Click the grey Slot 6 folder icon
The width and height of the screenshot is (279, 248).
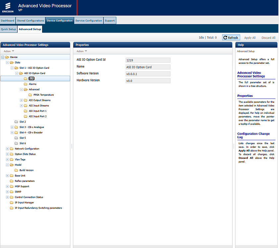(x=16, y=143)
